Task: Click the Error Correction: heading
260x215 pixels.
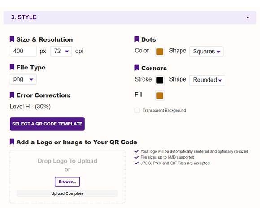Action: pos(43,95)
